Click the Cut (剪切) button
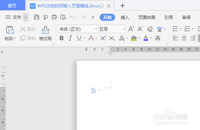This screenshot has width=200, height=130. pos(28,29)
